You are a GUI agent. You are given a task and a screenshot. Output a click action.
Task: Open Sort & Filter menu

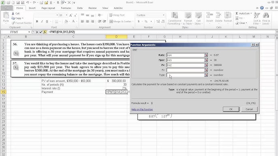point(257,19)
